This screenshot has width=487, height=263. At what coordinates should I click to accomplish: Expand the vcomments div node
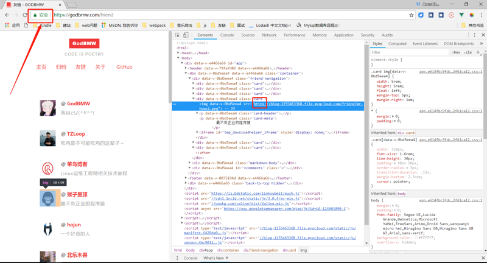(189, 168)
